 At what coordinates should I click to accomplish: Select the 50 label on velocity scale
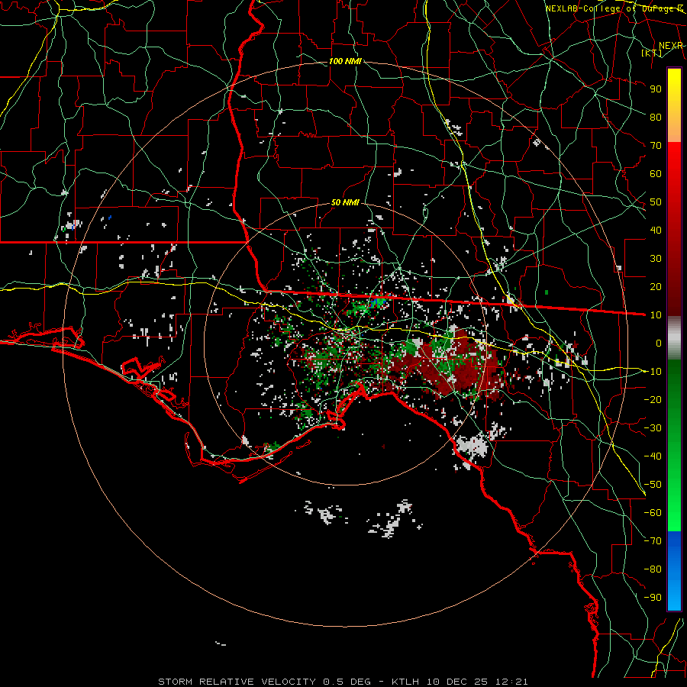click(x=656, y=202)
